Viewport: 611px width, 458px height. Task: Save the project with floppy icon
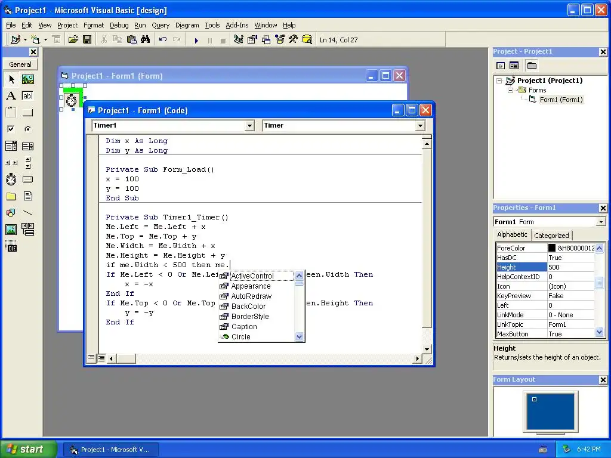click(87, 40)
